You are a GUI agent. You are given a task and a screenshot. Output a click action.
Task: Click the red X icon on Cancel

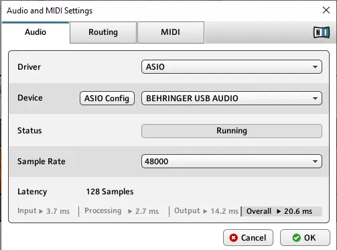coord(233,238)
